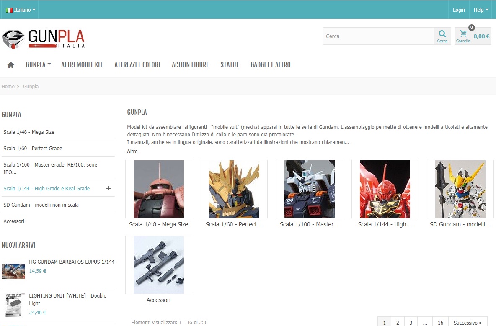
Task: Click inside the Cerca search field
Action: tap(377, 36)
